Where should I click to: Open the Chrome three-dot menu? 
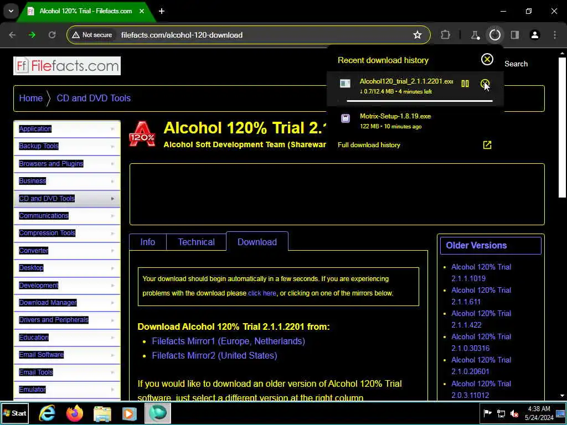[x=555, y=35]
